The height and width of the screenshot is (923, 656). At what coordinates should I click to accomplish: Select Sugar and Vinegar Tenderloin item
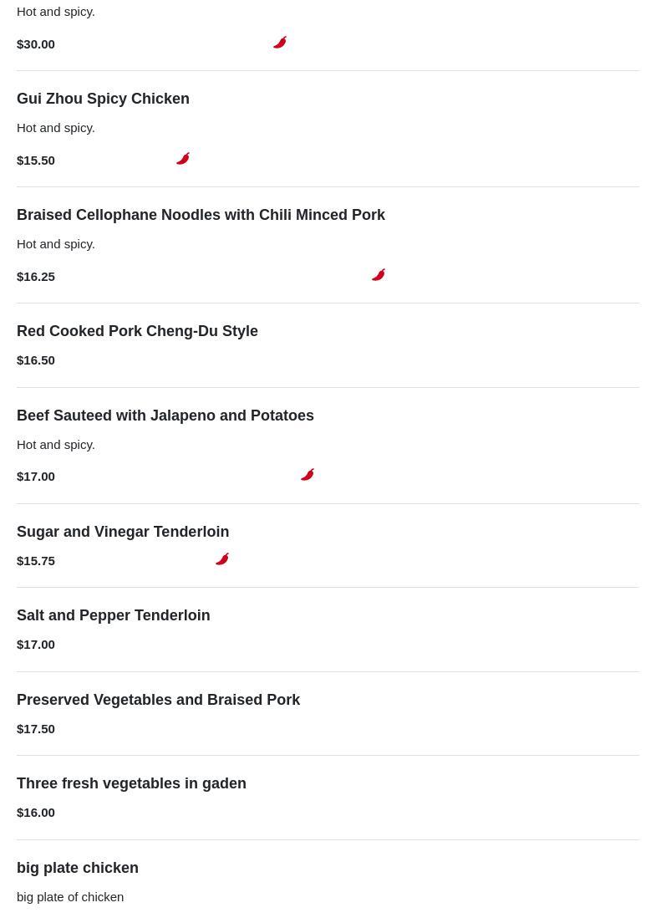[x=123, y=532]
